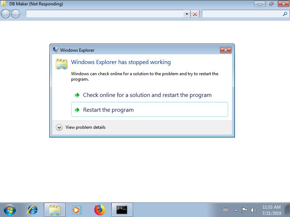Expand 'View problem details' chevron

tap(59, 127)
